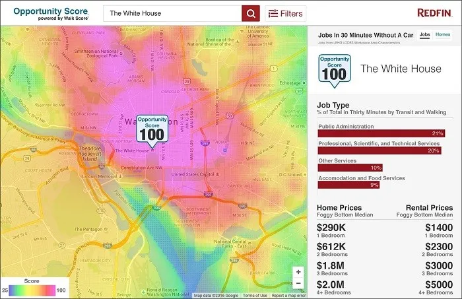The height and width of the screenshot is (299, 462).
Task: Switch to the Homes tab
Action: (x=443, y=35)
